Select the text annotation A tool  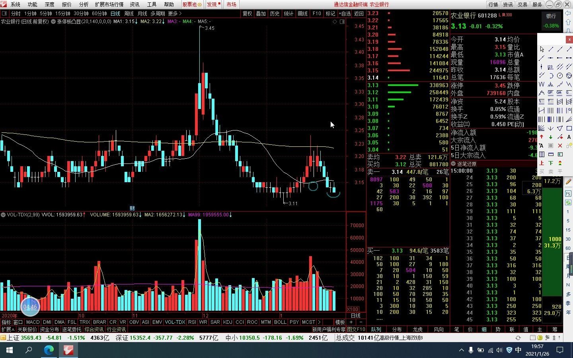[569, 137]
